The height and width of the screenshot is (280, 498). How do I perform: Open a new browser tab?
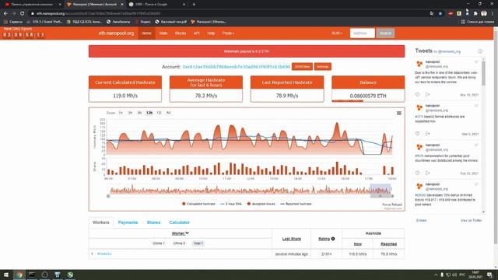point(194,5)
